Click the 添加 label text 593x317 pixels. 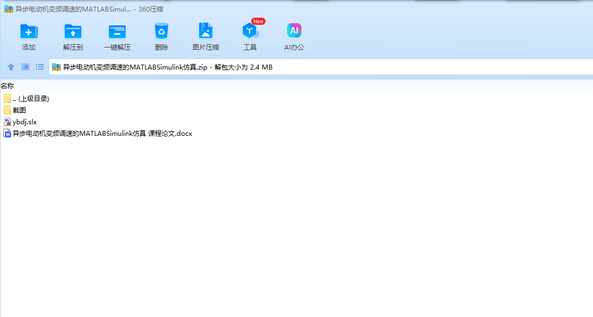point(29,47)
